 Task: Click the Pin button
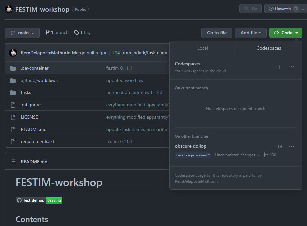(x=251, y=9)
